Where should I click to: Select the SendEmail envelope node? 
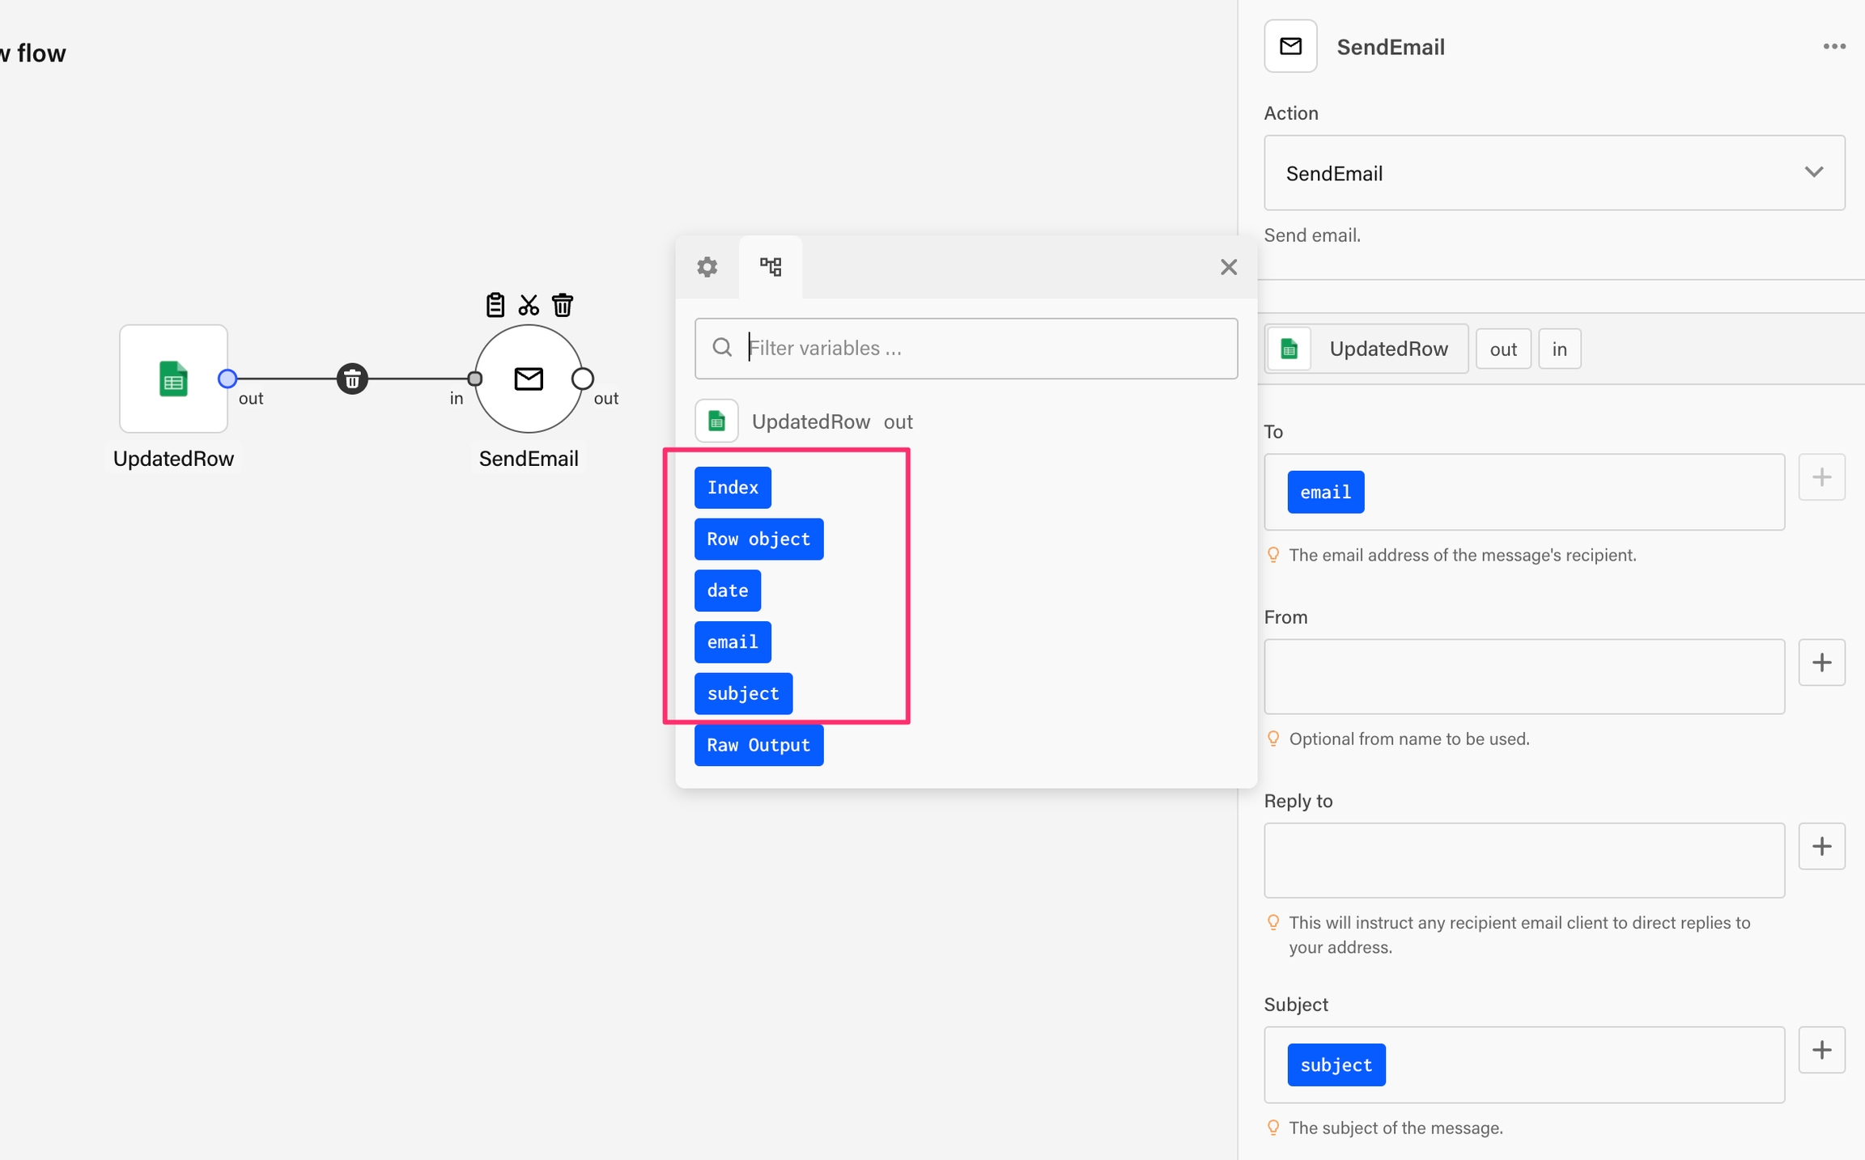coord(529,379)
